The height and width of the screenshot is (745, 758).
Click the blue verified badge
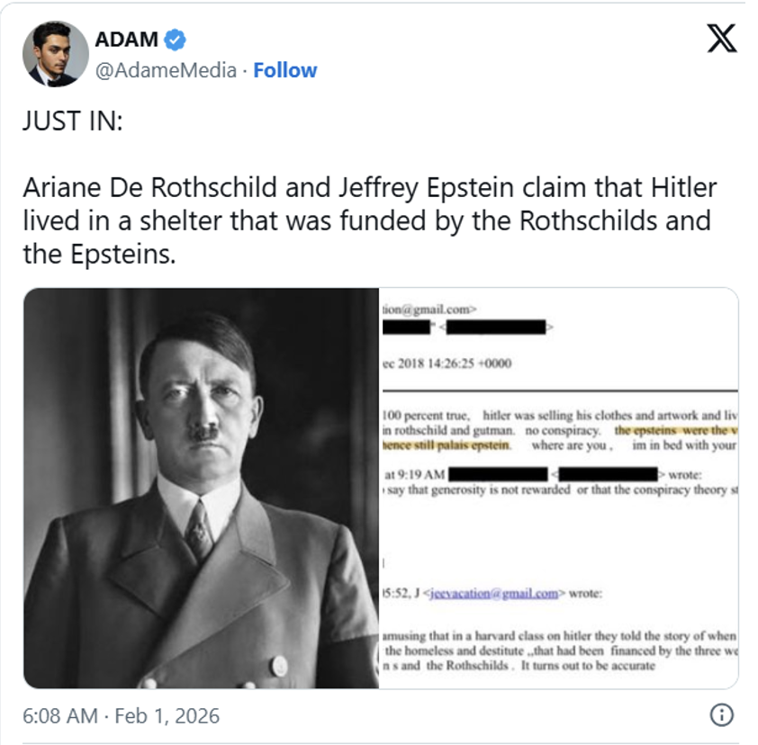click(x=175, y=40)
